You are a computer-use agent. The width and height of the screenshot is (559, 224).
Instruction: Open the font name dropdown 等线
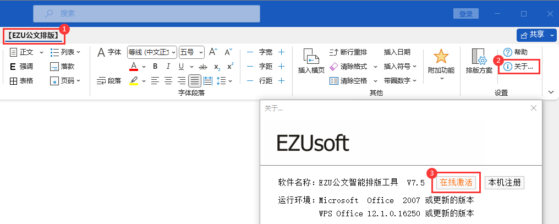pyautogui.click(x=152, y=52)
